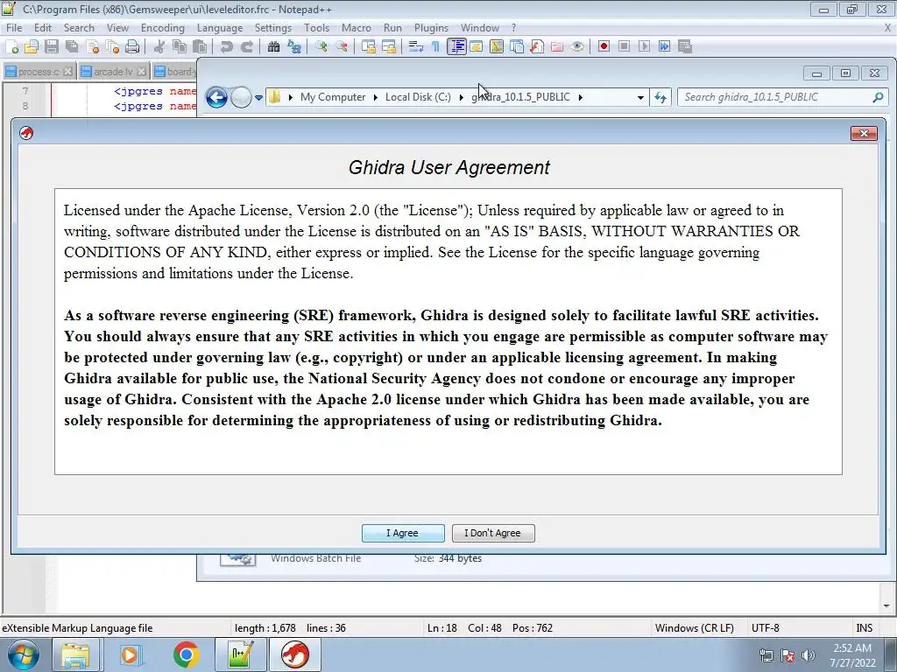Open the Edit menu in Notepad++
Screen dimensions: 897x672
(x=43, y=28)
